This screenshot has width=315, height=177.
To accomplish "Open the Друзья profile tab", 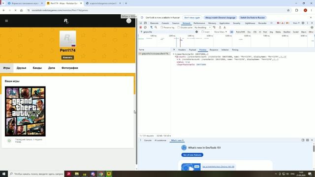I will (x=21, y=68).
